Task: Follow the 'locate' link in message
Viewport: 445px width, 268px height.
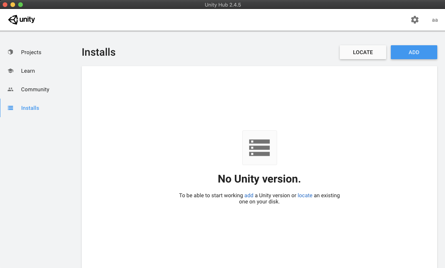Action: tap(305, 195)
